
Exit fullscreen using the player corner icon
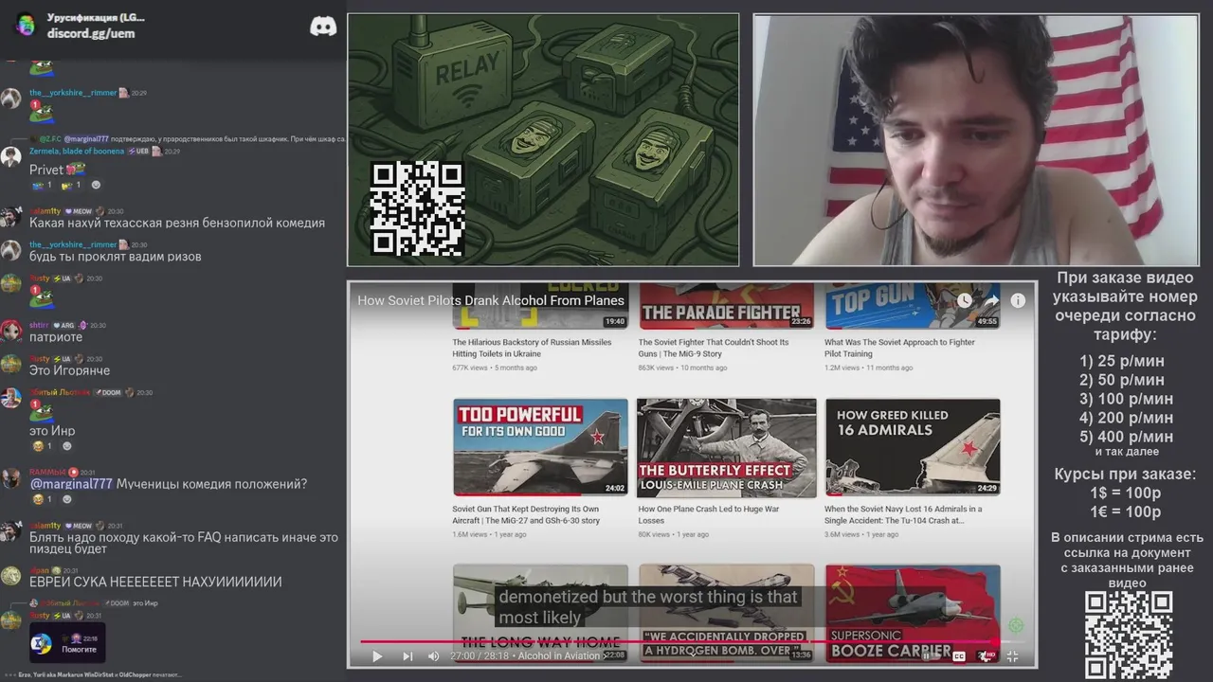tap(1012, 656)
